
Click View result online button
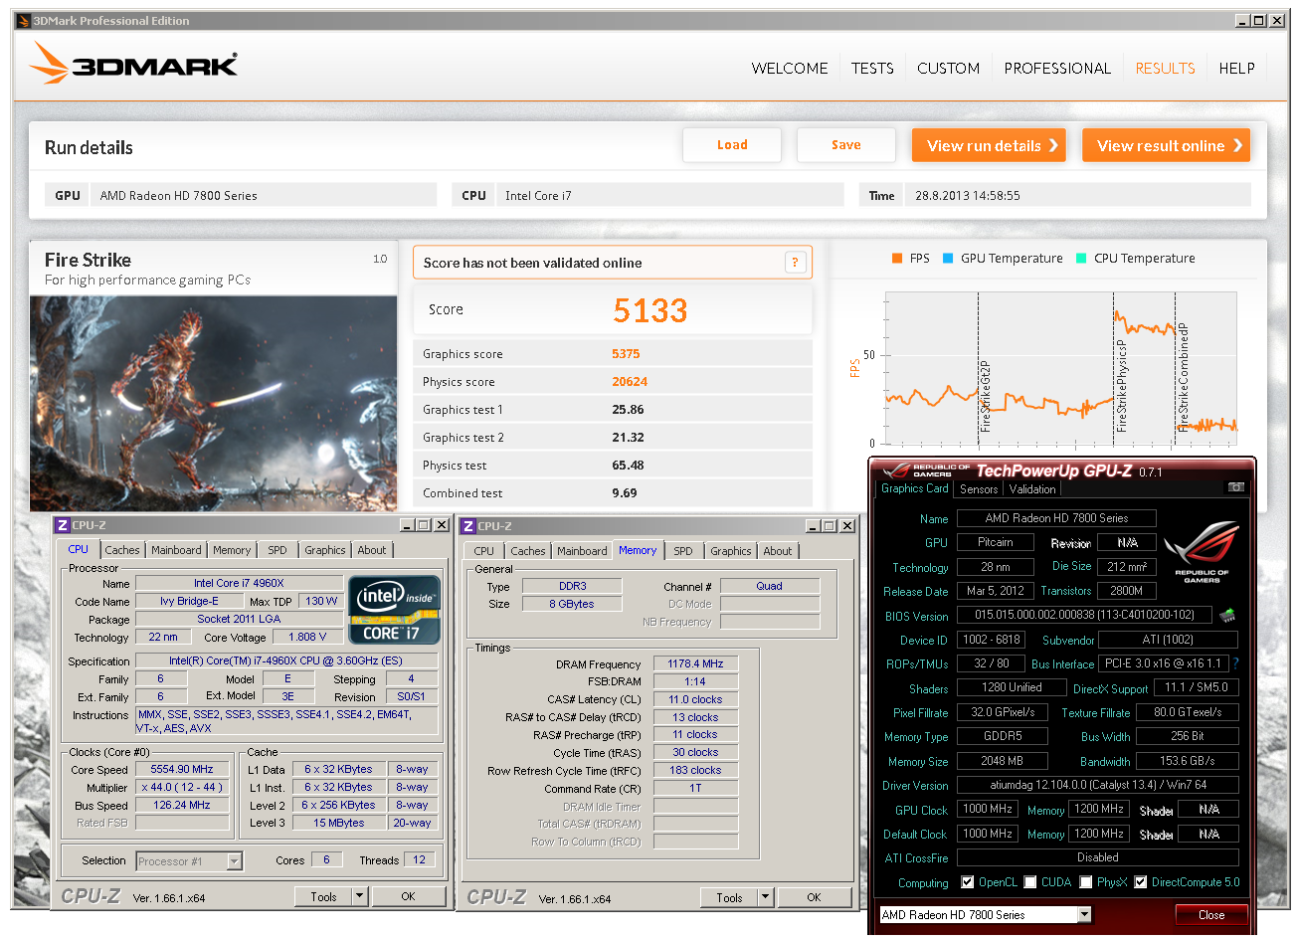pos(1166,145)
